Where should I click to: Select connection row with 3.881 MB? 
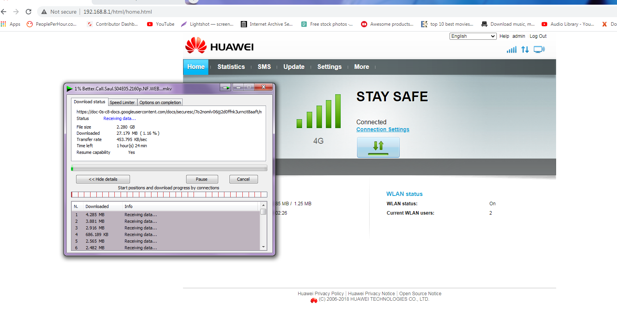coord(166,221)
